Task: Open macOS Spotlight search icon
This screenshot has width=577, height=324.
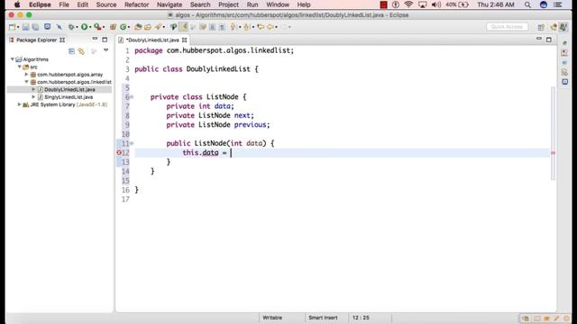Action: tap(527, 4)
